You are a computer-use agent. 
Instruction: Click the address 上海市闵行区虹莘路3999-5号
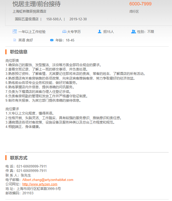(x=39, y=189)
